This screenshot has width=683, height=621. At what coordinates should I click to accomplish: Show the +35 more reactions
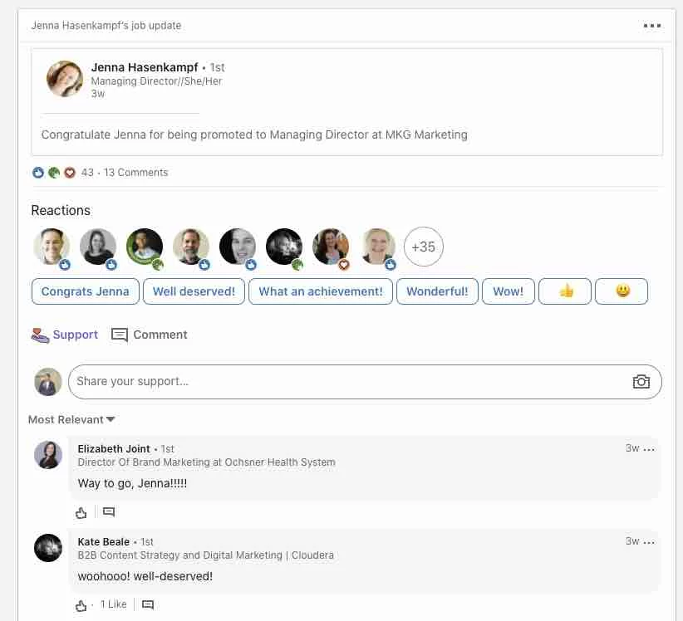click(423, 247)
